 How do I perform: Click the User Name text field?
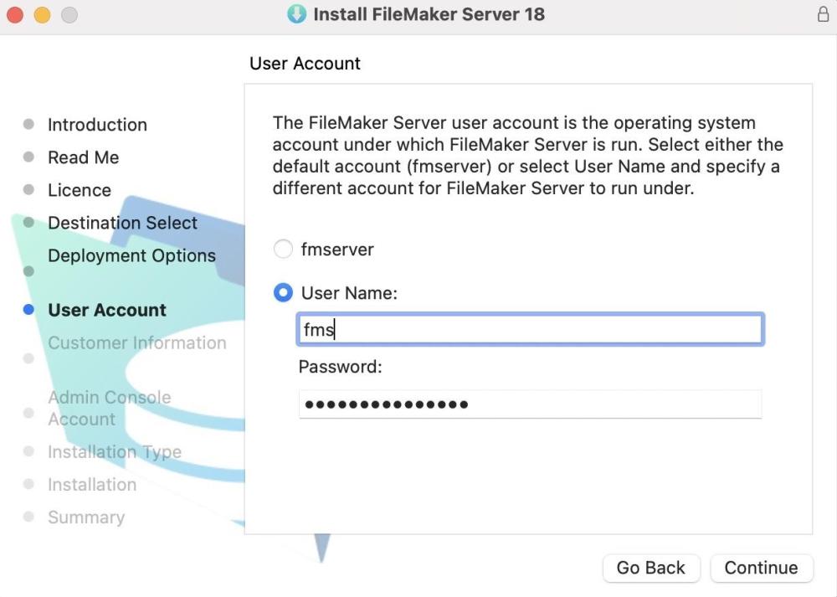coord(530,329)
